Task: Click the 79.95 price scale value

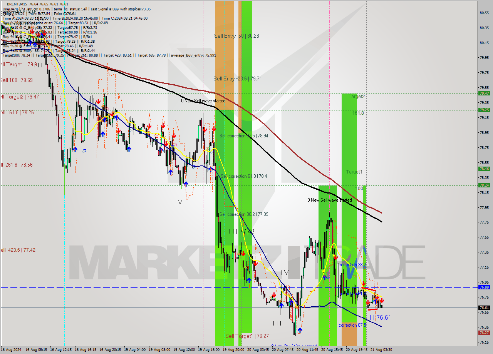Action: tap(484, 58)
